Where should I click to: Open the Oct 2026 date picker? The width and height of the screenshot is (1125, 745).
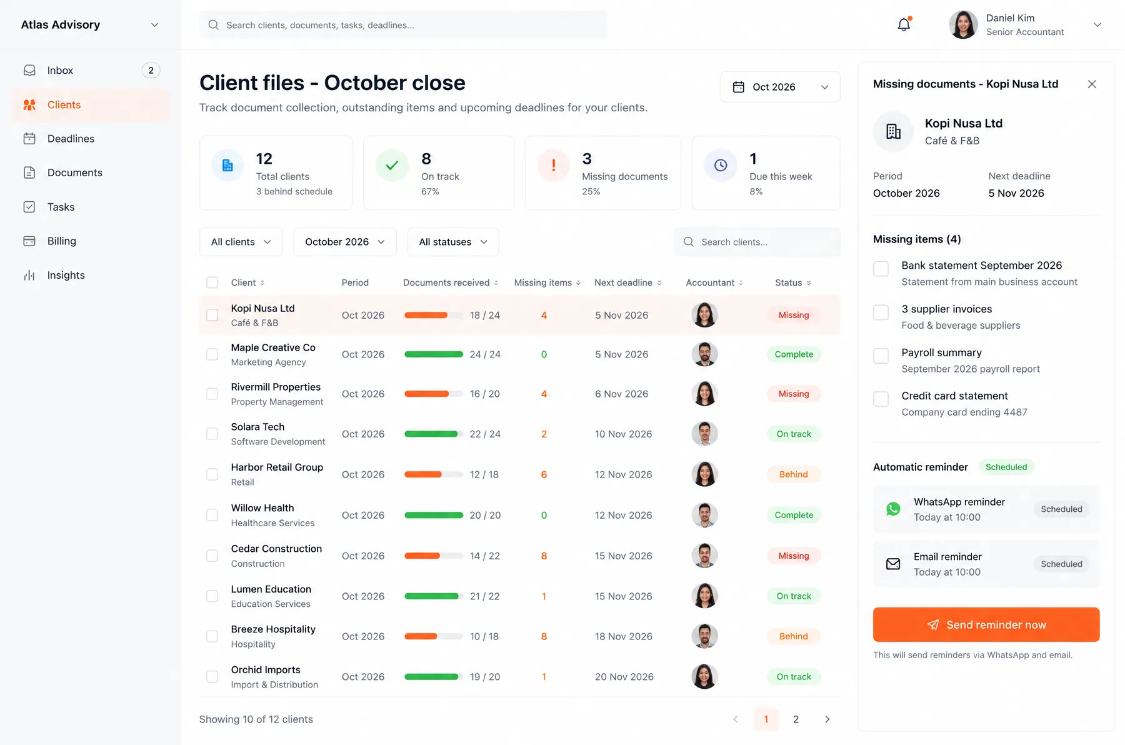click(780, 87)
